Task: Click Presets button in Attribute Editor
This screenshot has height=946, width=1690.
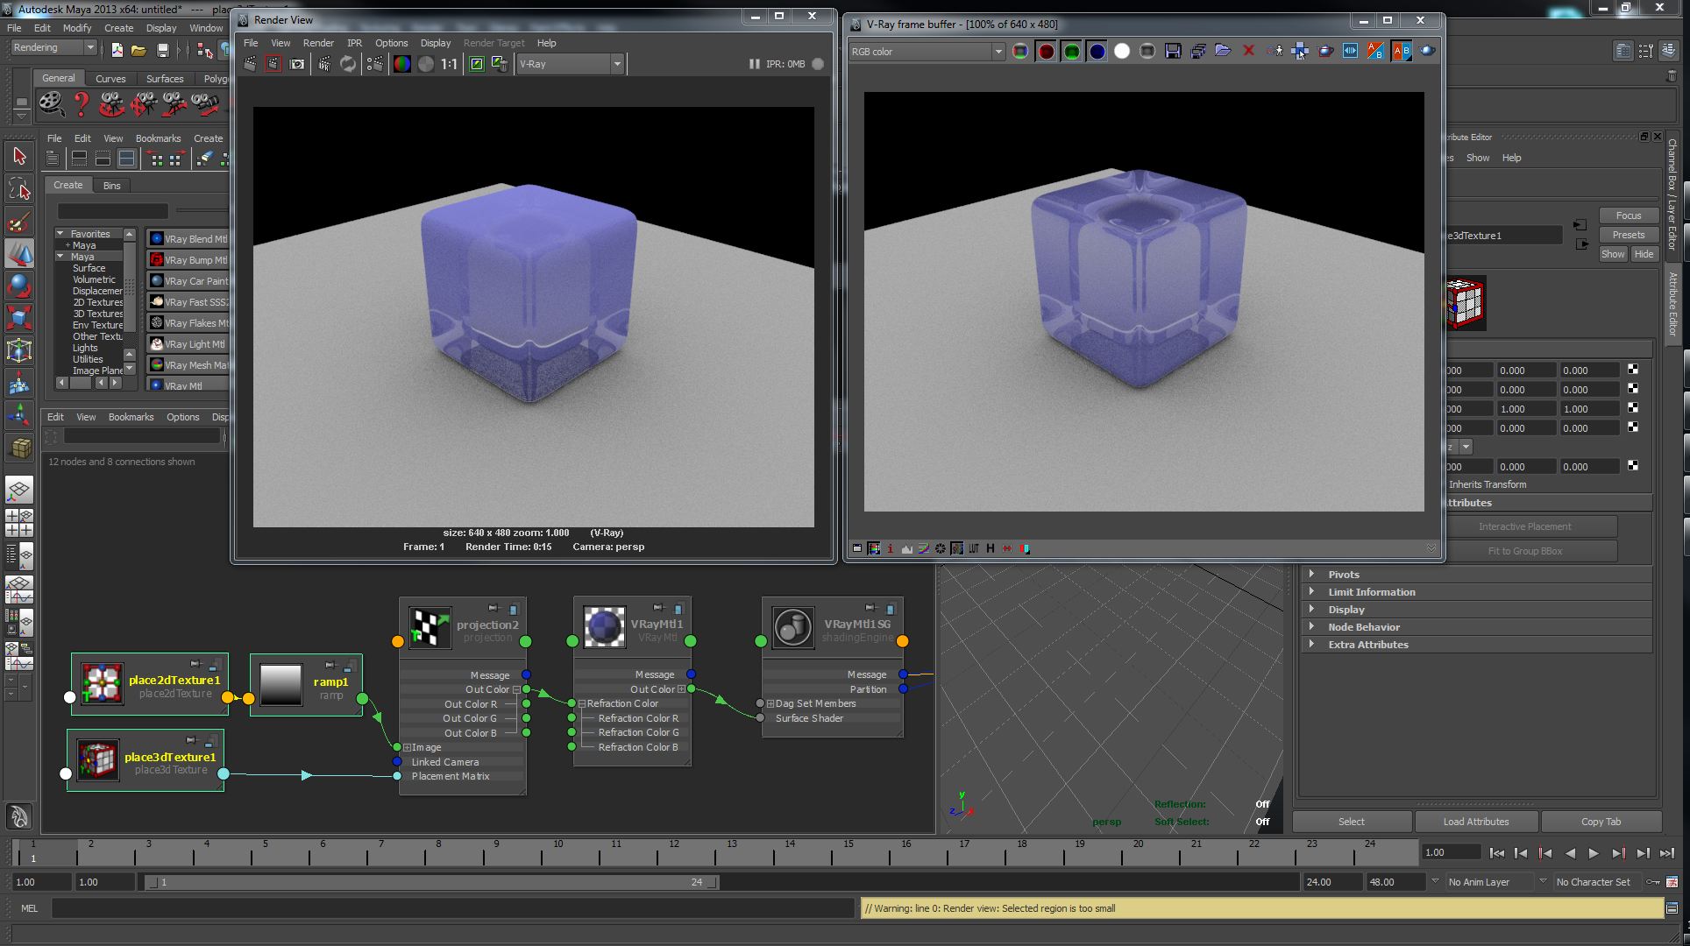Action: pos(1628,235)
